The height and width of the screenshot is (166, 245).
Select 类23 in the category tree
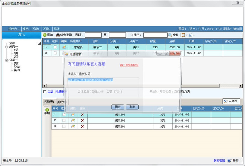17,70
